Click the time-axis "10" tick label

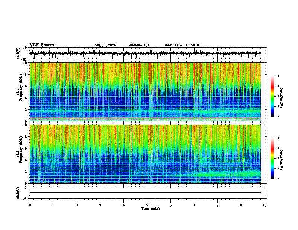(x=265, y=205)
